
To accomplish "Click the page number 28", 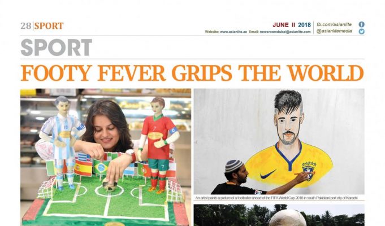I will pos(26,26).
